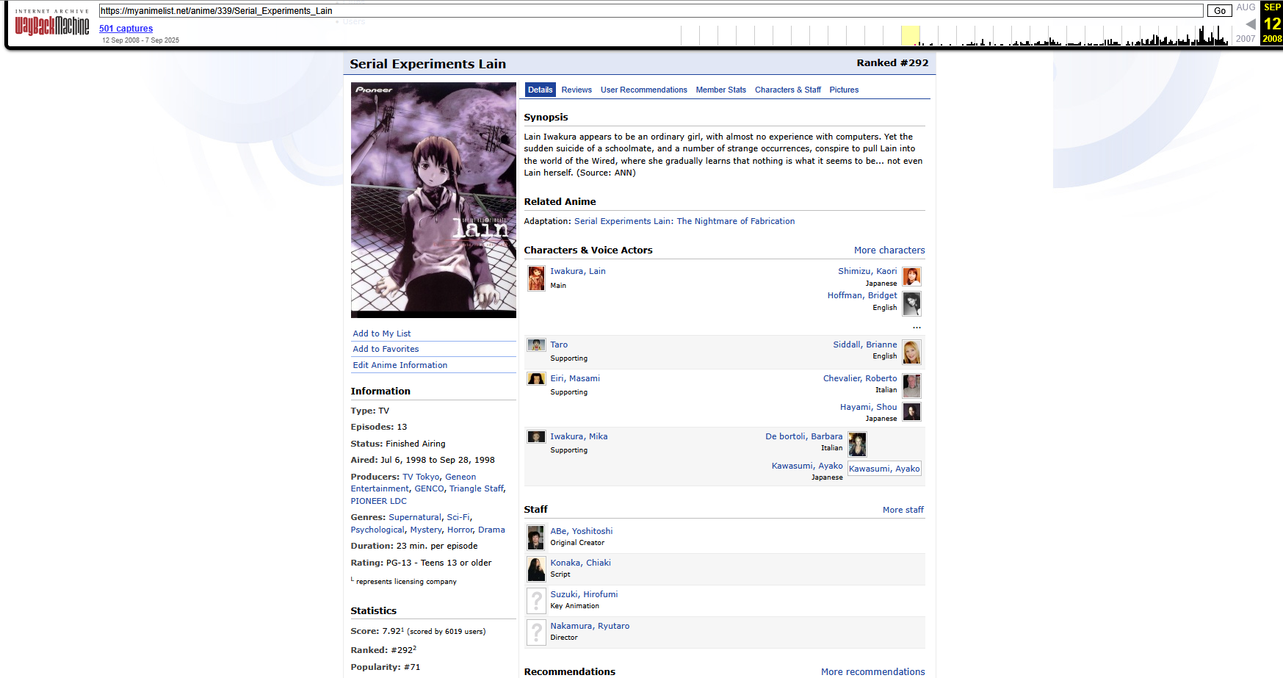This screenshot has height=678, width=1283.
Task: Open Suzuki, Hirofumi name link
Action: coord(585,594)
